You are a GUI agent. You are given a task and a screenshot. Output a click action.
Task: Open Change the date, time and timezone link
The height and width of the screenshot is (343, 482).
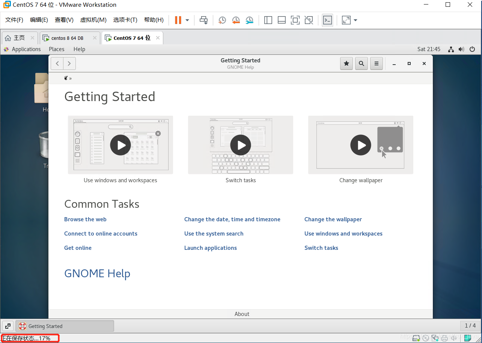(232, 219)
